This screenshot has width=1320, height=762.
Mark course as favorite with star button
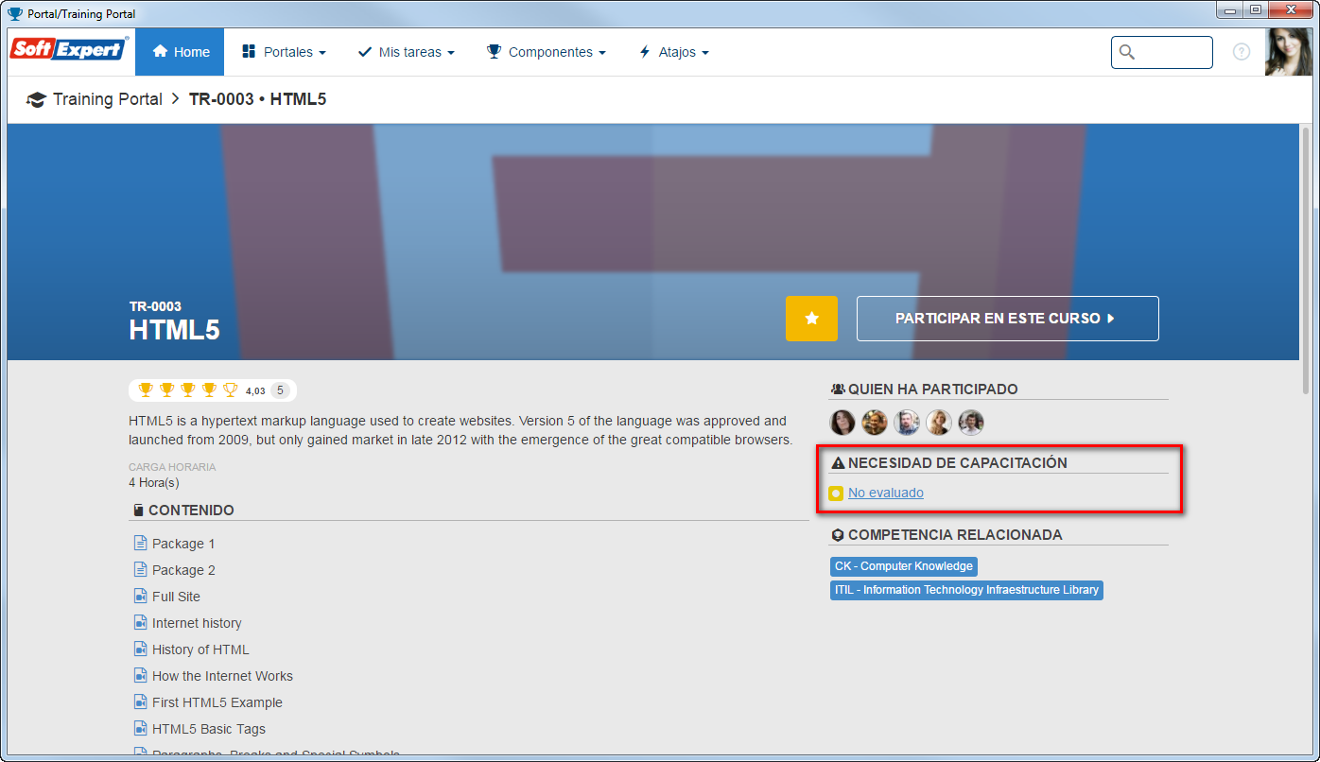point(811,319)
